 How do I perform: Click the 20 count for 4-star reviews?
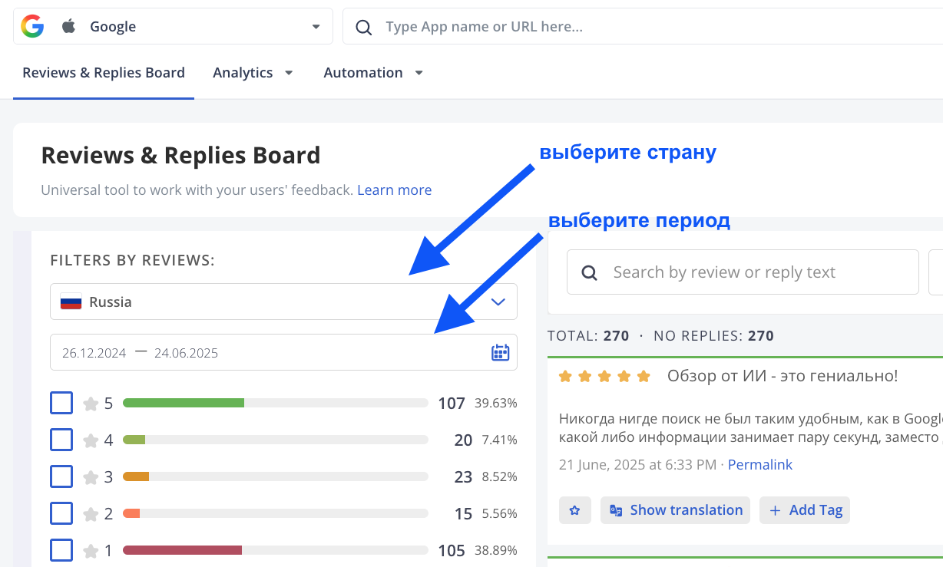tap(463, 440)
